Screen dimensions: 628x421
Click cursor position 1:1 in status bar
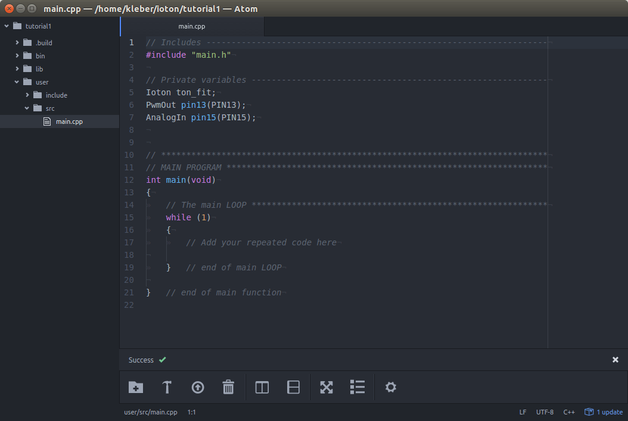coord(191,412)
